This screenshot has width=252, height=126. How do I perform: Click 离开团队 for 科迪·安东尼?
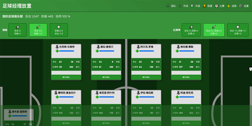(x=186, y=123)
